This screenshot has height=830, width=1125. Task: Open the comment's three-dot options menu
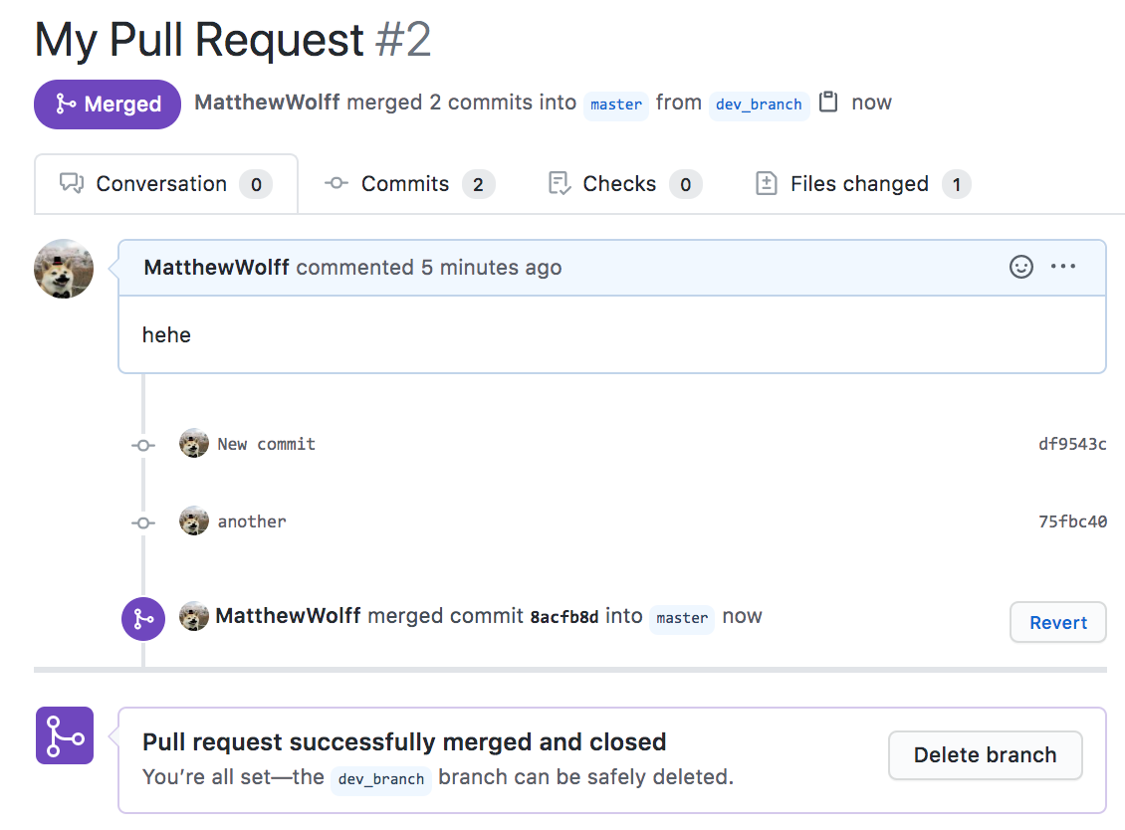pos(1063,267)
